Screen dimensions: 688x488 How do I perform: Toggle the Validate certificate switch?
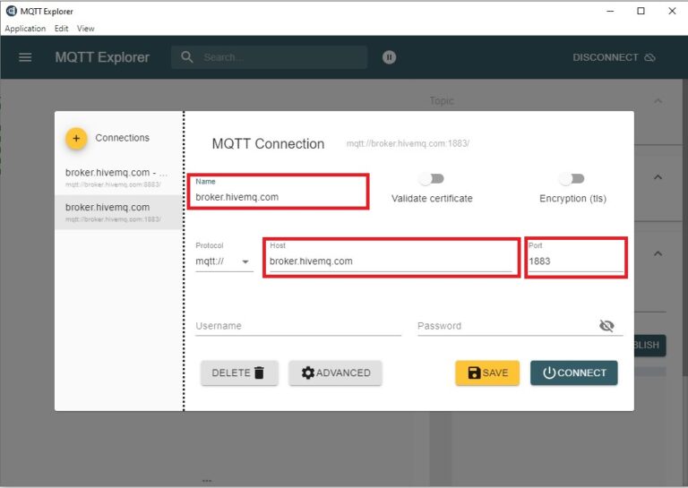point(432,179)
